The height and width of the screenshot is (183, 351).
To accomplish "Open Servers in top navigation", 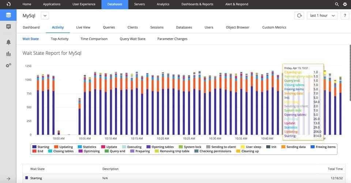I will coord(139,4).
